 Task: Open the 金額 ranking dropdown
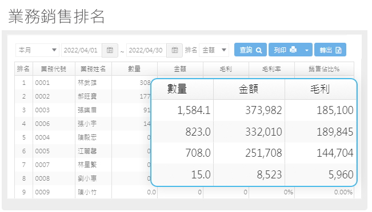coord(214,50)
